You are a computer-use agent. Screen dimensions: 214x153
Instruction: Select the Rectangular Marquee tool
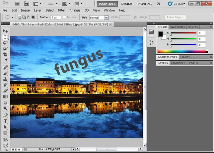(5, 37)
